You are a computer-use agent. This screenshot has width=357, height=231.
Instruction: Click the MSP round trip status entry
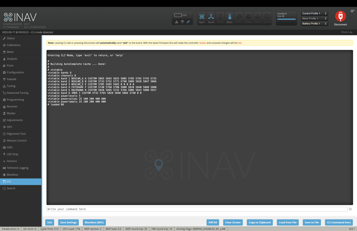(136, 229)
